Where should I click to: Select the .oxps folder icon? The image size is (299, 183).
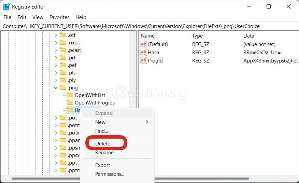(63, 43)
